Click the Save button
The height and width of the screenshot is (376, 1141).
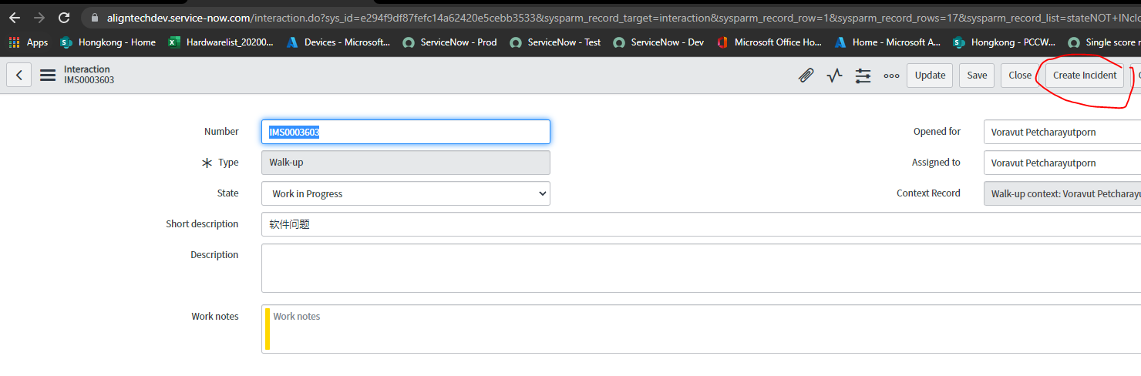click(x=977, y=76)
